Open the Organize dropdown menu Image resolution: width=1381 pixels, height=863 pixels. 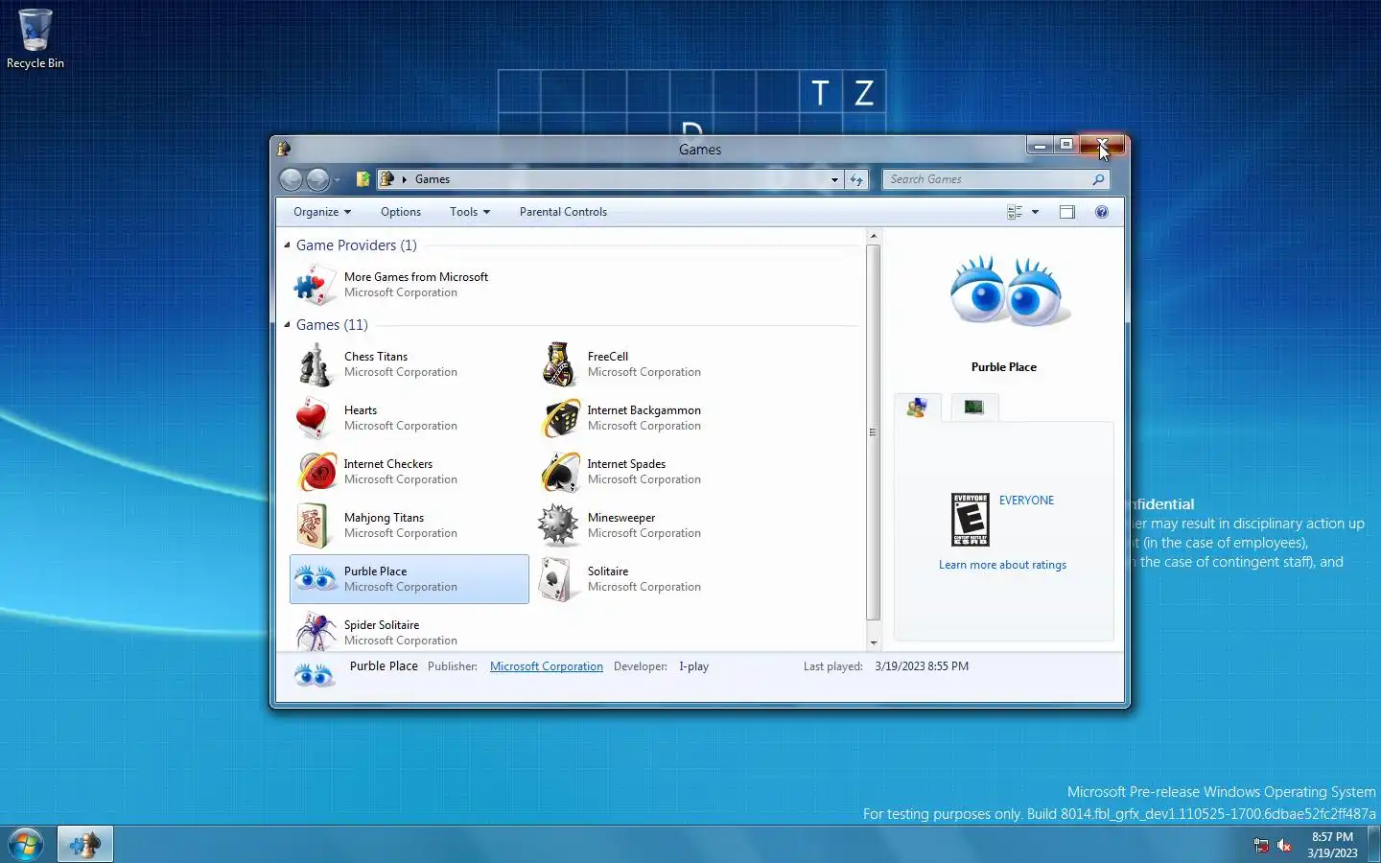(x=322, y=212)
